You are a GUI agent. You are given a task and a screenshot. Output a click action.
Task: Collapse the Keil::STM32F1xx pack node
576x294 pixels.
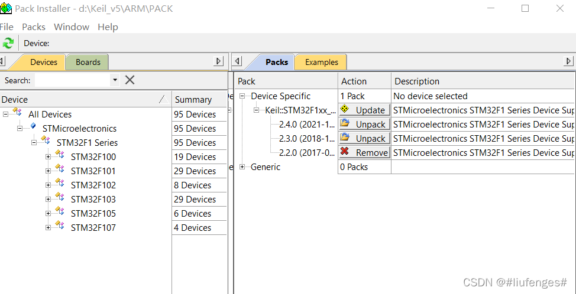point(257,110)
